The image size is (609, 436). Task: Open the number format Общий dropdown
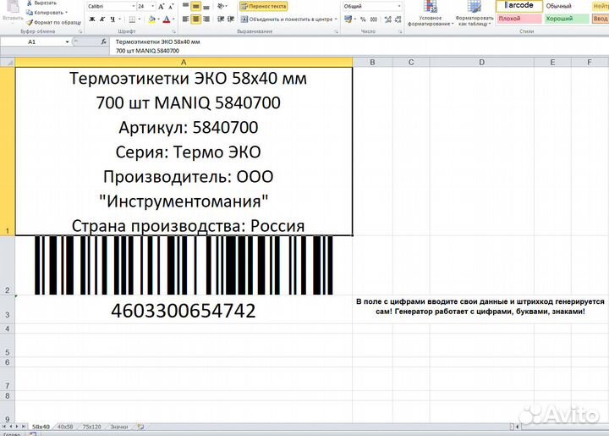[399, 6]
